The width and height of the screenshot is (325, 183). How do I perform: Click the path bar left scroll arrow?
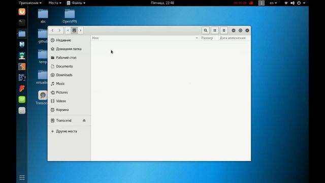click(68, 30)
